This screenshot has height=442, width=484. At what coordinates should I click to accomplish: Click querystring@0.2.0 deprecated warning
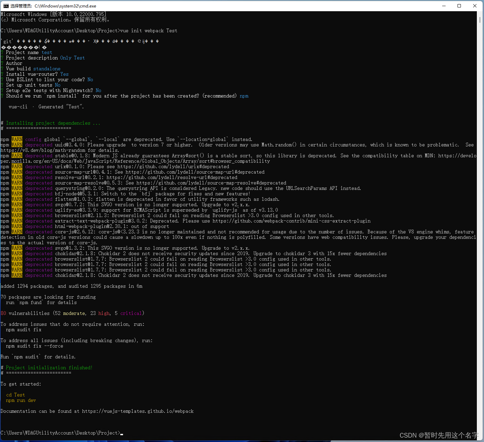click(x=181, y=188)
